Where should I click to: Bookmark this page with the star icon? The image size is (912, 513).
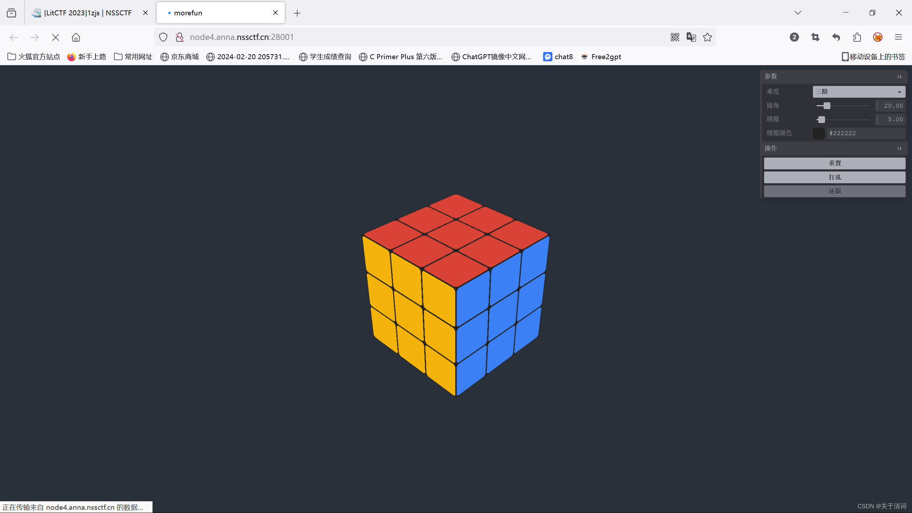coord(707,37)
